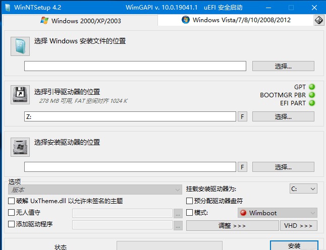This screenshot has height=250, width=326.
Task: Switch to Windows Vista/7/8/10/2008/2012 tab
Action: [x=236, y=20]
